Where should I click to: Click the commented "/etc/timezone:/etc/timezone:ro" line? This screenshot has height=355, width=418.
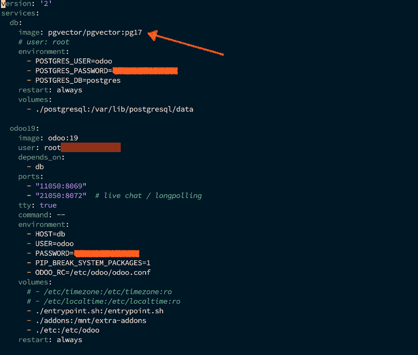(x=99, y=292)
